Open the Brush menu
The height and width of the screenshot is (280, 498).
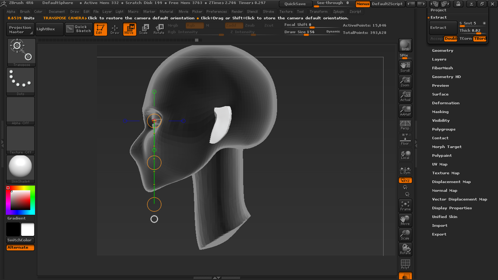(x=25, y=12)
